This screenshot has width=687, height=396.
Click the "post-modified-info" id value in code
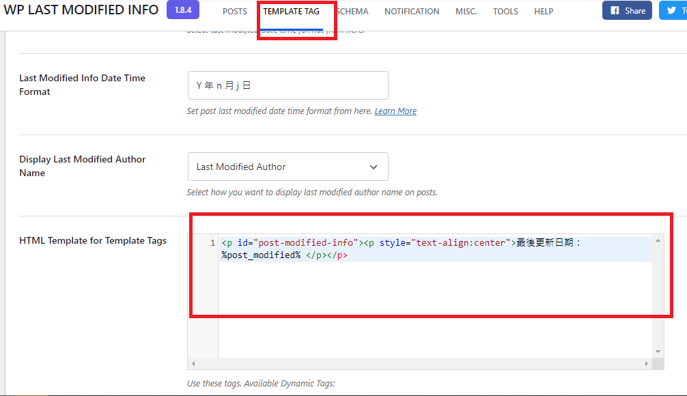[x=306, y=242]
